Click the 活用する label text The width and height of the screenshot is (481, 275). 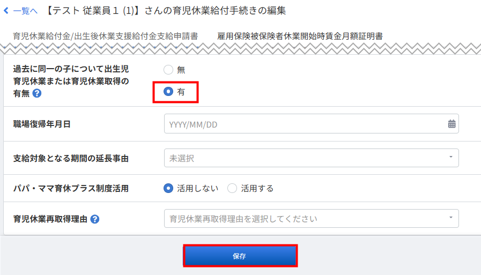click(257, 188)
